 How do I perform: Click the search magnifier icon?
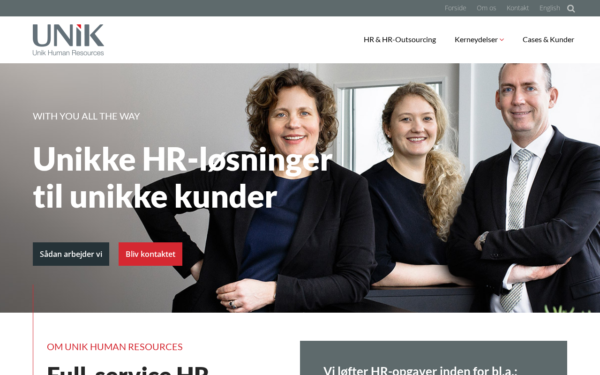point(571,8)
